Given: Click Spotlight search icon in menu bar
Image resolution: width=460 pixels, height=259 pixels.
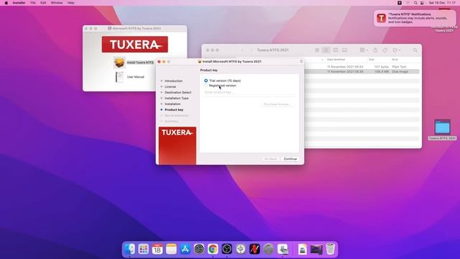Looking at the screenshot, I should click(x=415, y=3).
